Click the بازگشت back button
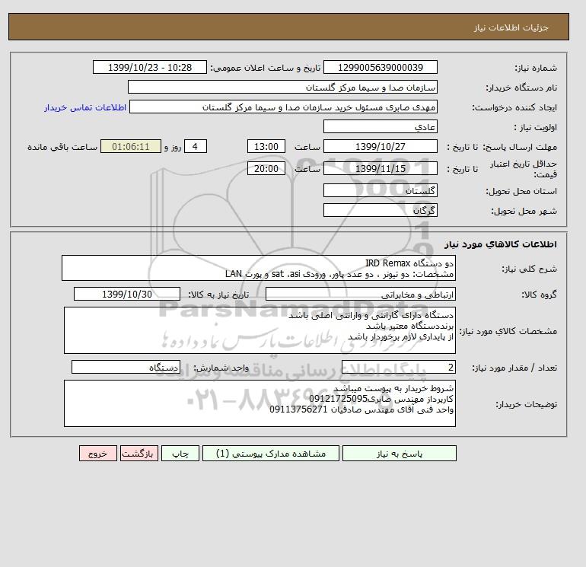 tap(139, 454)
